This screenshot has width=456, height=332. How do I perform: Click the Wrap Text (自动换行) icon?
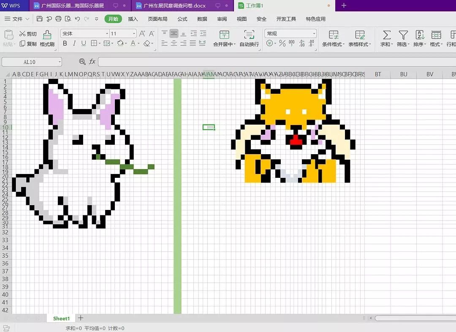click(x=249, y=35)
